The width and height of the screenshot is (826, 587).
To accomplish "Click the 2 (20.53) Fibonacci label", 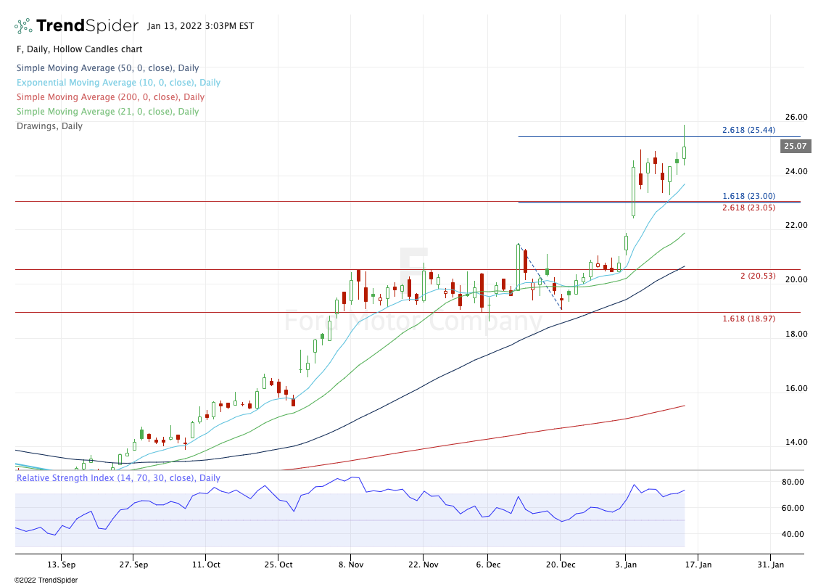I will pos(758,276).
